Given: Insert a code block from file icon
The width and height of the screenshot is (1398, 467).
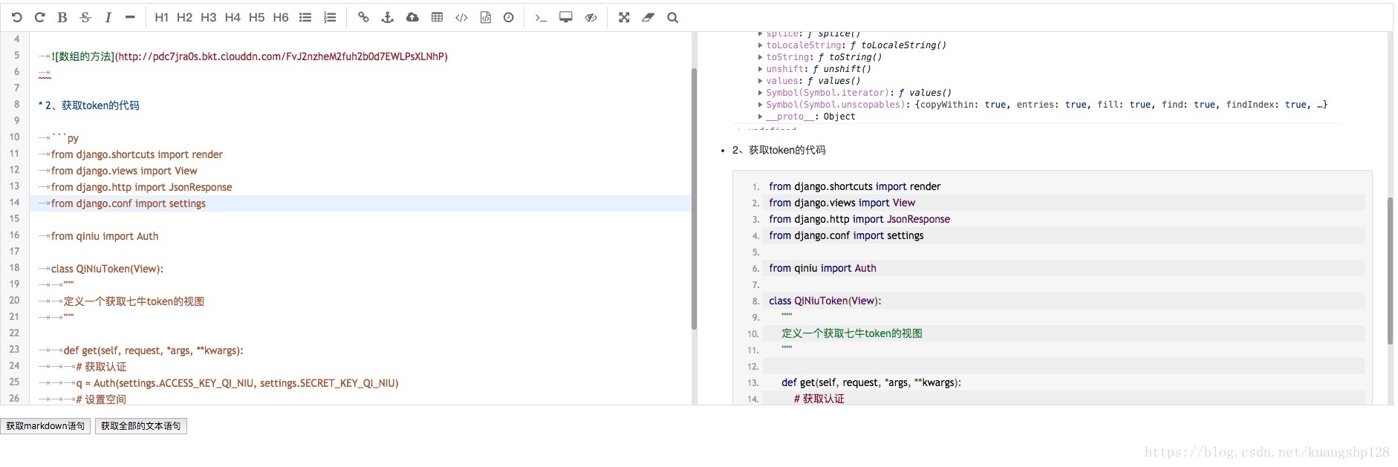Looking at the screenshot, I should coord(485,17).
